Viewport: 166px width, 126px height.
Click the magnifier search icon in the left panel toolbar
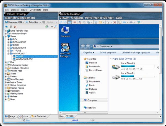56,27
